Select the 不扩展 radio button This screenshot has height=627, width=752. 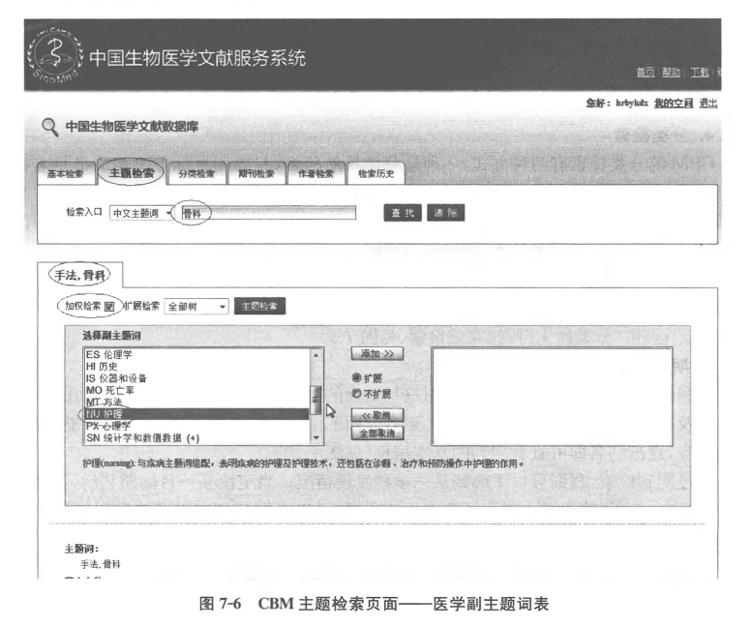[356, 394]
